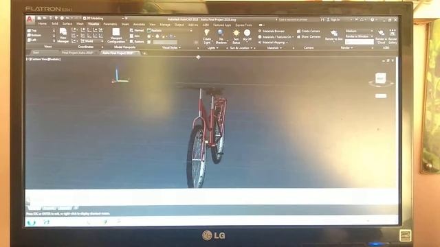
Task: Expand the Coordinates panel arrow
Action: coord(102,47)
